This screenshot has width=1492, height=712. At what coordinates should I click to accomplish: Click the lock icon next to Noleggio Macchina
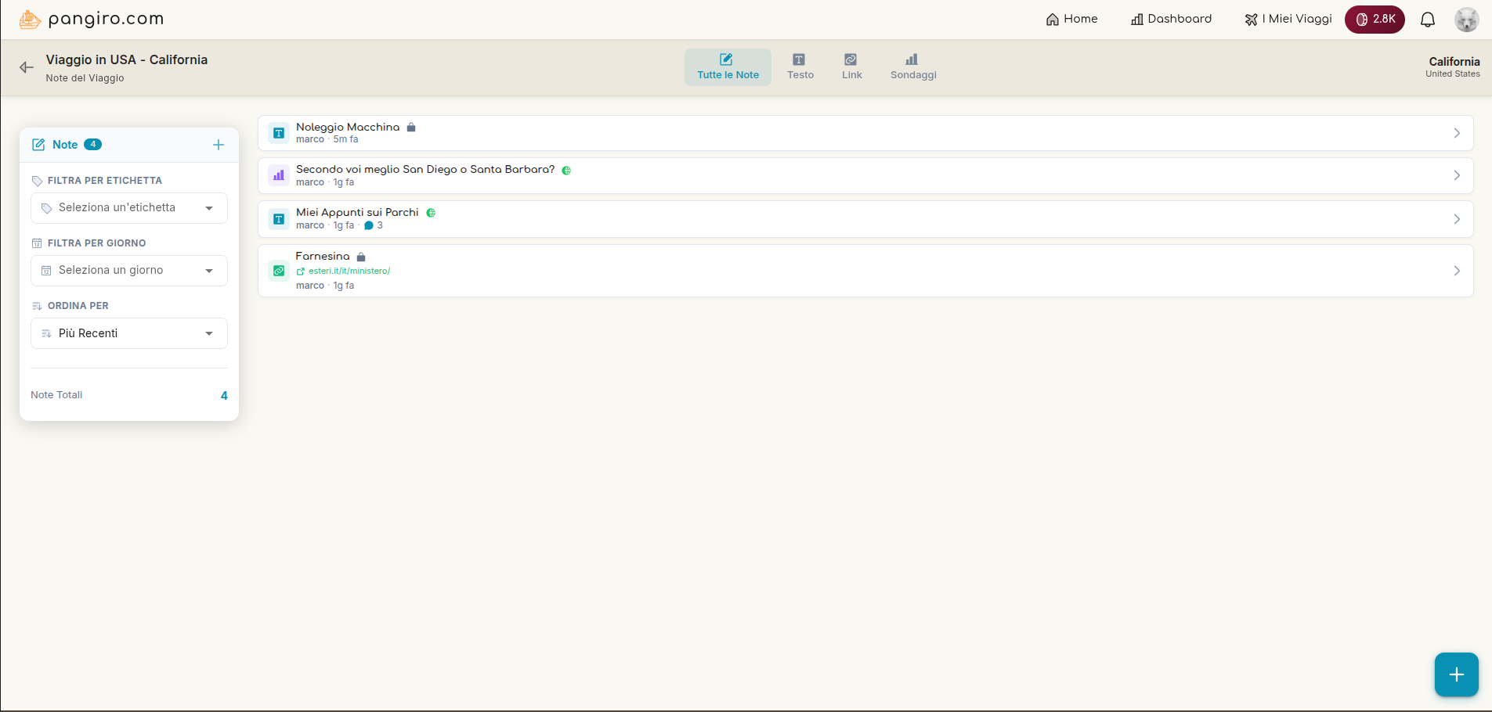click(411, 128)
